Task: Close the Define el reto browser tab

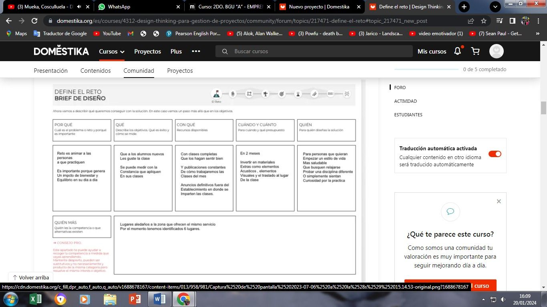Action: (x=448, y=7)
